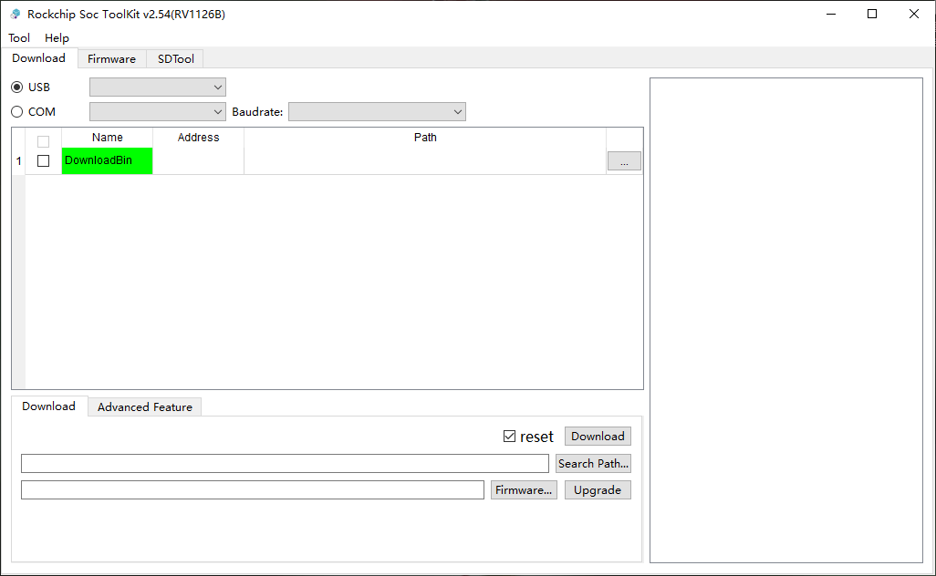Viewport: 936px width, 576px height.
Task: Open the Advanced Feature tab
Action: point(145,407)
